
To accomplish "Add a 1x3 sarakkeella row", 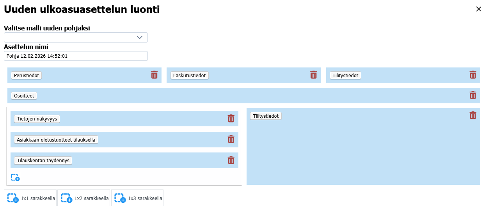I will (x=137, y=198).
